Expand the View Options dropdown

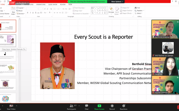tap(117, 2)
